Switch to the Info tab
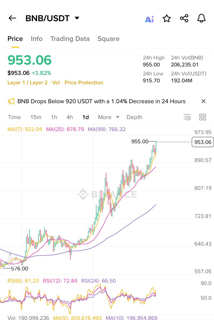 [37, 39]
